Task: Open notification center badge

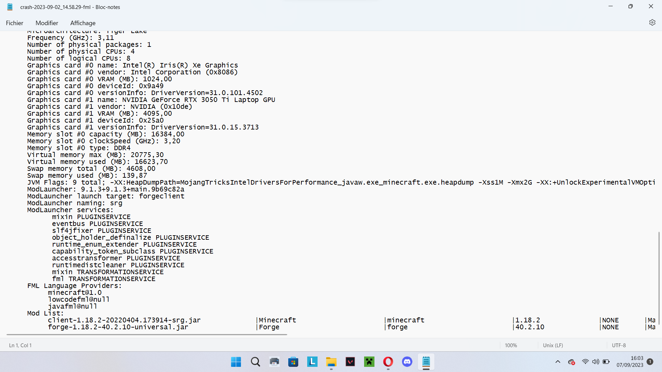Action: pos(650,362)
